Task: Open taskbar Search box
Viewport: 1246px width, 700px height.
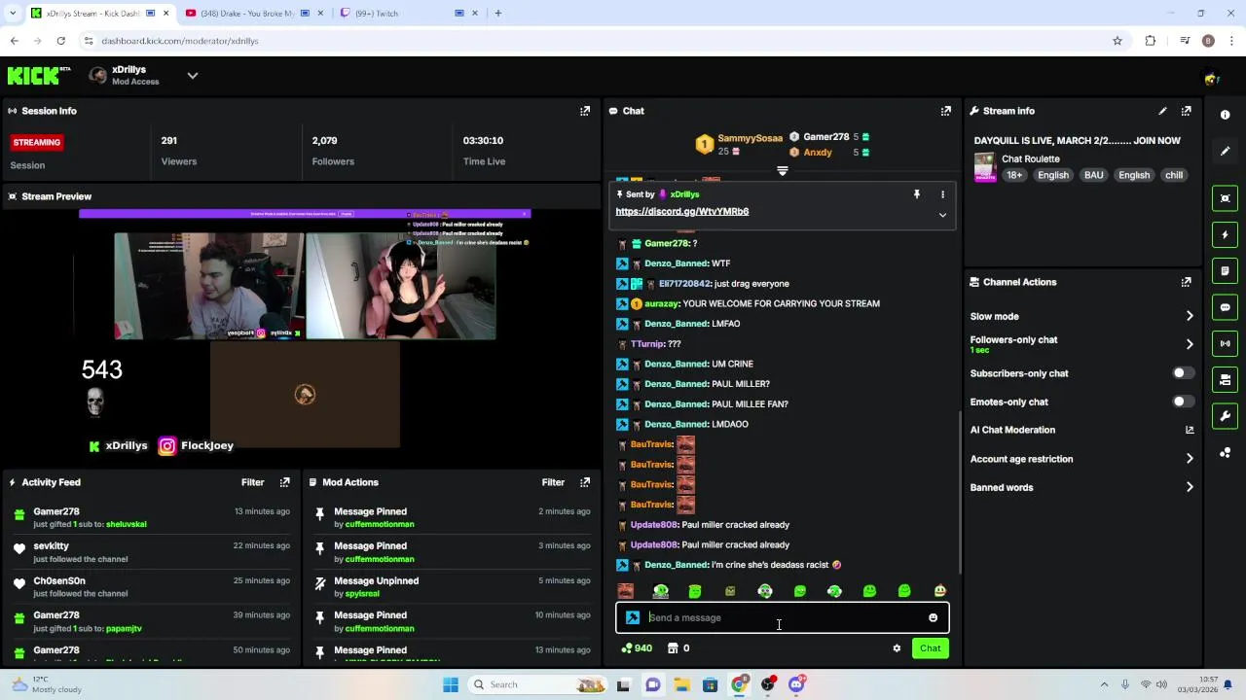Action: click(x=538, y=684)
